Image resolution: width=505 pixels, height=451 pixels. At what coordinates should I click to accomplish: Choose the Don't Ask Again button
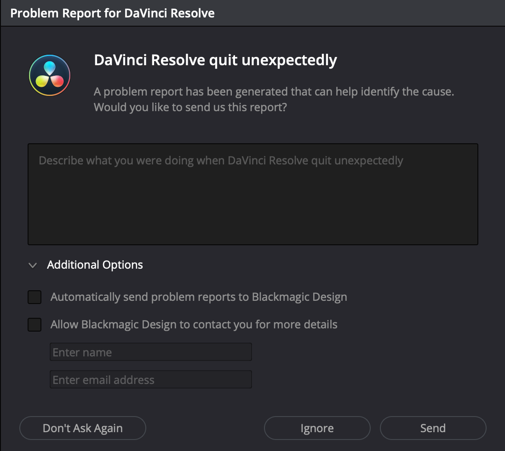[83, 428]
